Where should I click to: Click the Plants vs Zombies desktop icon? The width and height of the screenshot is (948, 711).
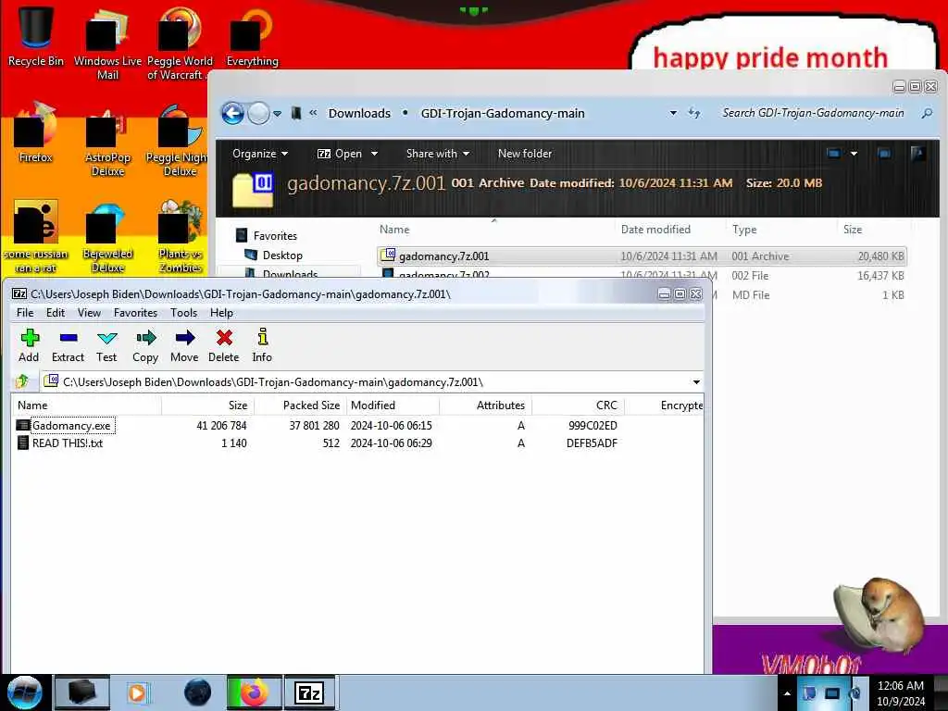pos(181,237)
